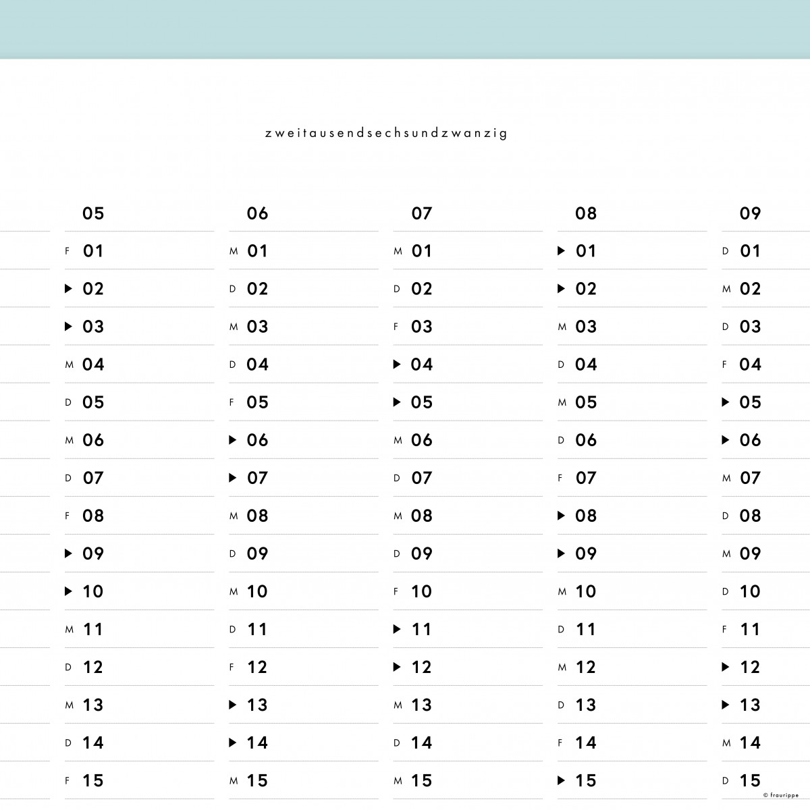
Task: Select the month 07 column header
Action: [422, 214]
